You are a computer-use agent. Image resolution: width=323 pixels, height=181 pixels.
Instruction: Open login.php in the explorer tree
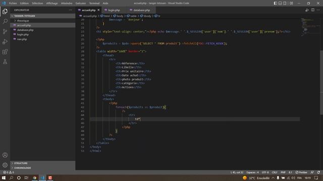43,35
